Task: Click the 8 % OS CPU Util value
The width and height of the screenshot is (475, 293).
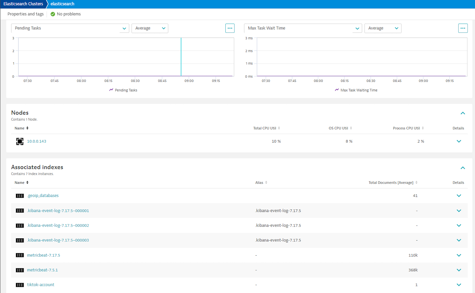Action: pos(349,141)
